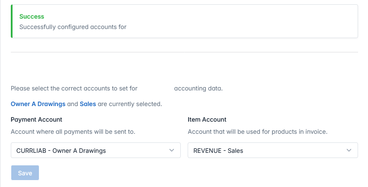
Task: Click the 'accounting data.' text
Action: [198, 88]
